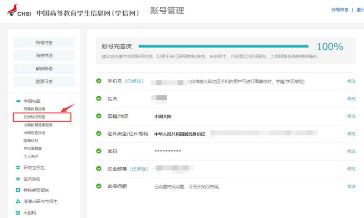This screenshot has width=364, height=218.
Task: Click 已绑定 label next to 手机号
Action: 134,81
